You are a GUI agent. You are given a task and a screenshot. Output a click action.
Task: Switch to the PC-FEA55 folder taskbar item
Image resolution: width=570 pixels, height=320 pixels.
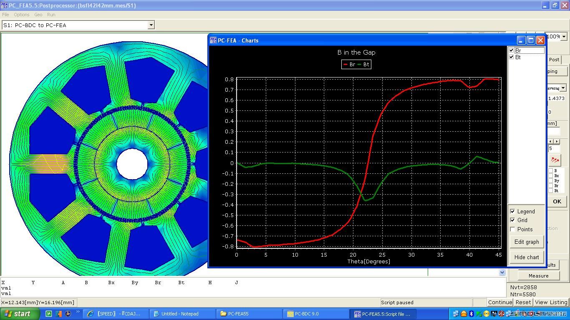(x=249, y=314)
